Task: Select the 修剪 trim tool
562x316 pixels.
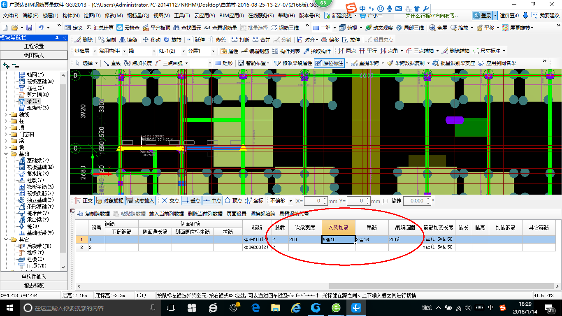Action: [x=217, y=39]
